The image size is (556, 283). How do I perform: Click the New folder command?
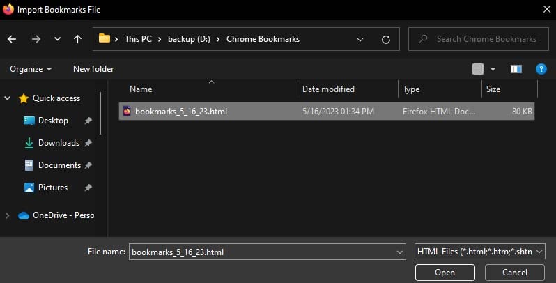click(93, 69)
